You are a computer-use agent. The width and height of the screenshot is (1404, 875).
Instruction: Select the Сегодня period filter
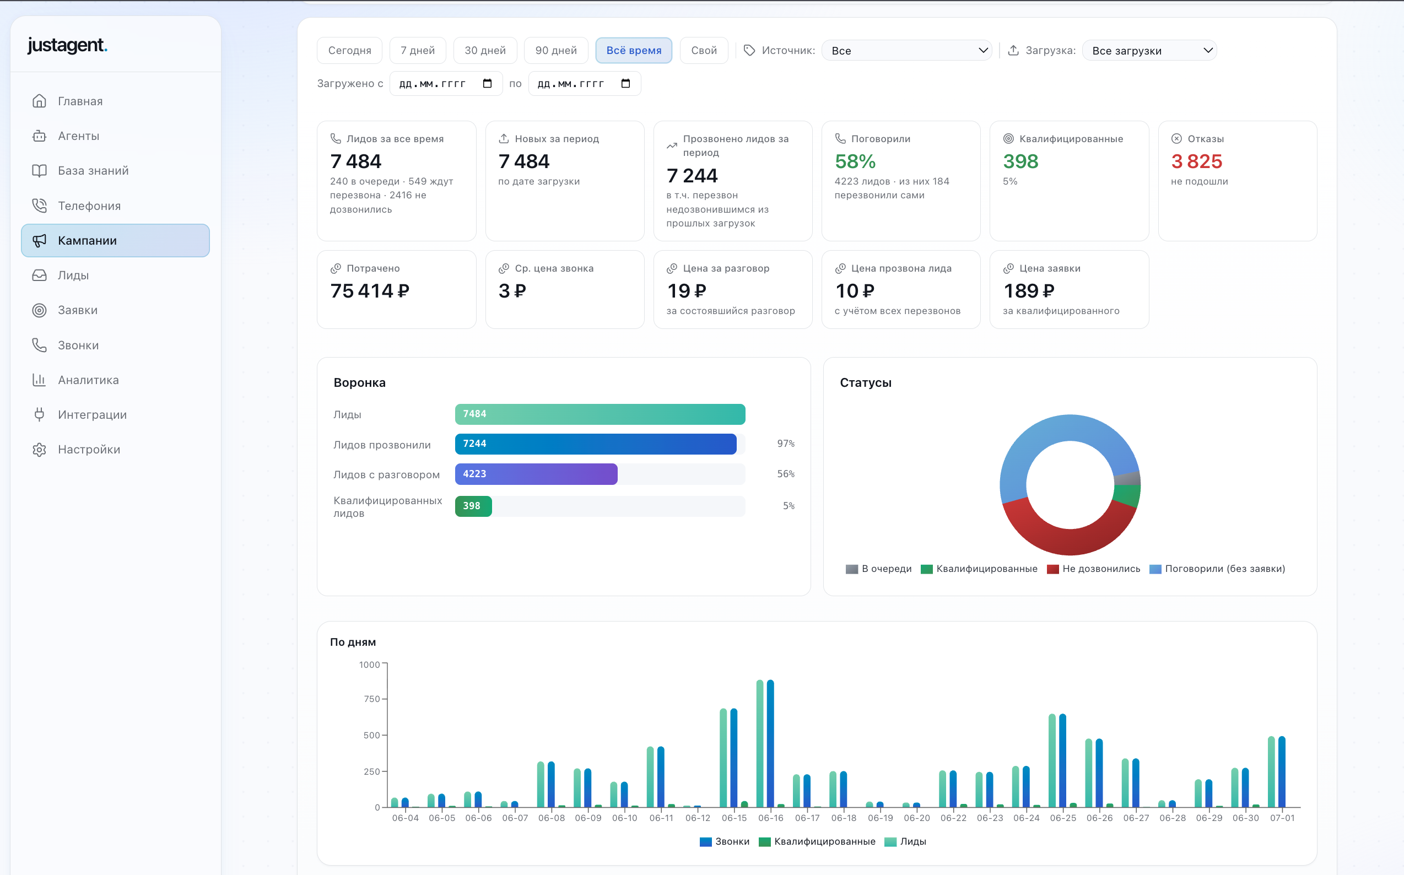(349, 50)
